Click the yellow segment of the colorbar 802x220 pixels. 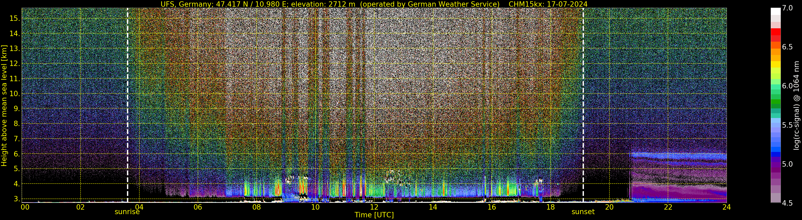[x=776, y=64]
